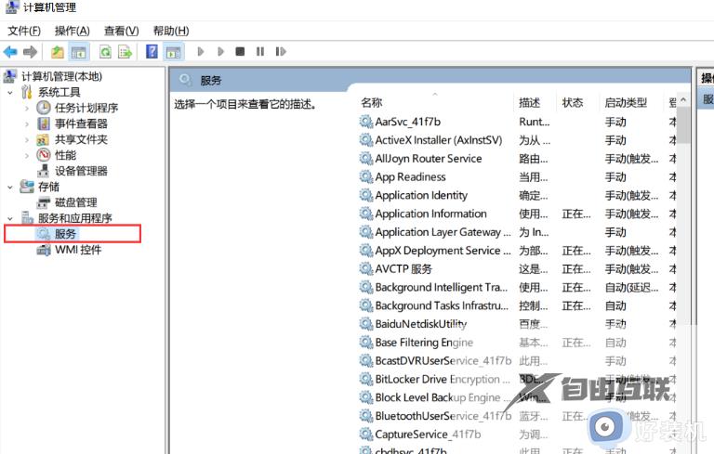Click the Forward arrow toolbar icon

pos(30,52)
